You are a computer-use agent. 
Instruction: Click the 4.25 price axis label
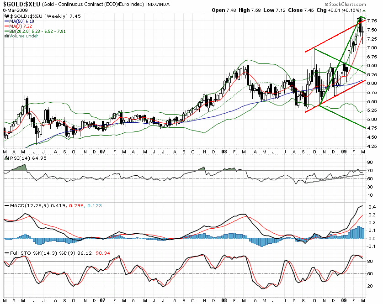tap(372, 147)
